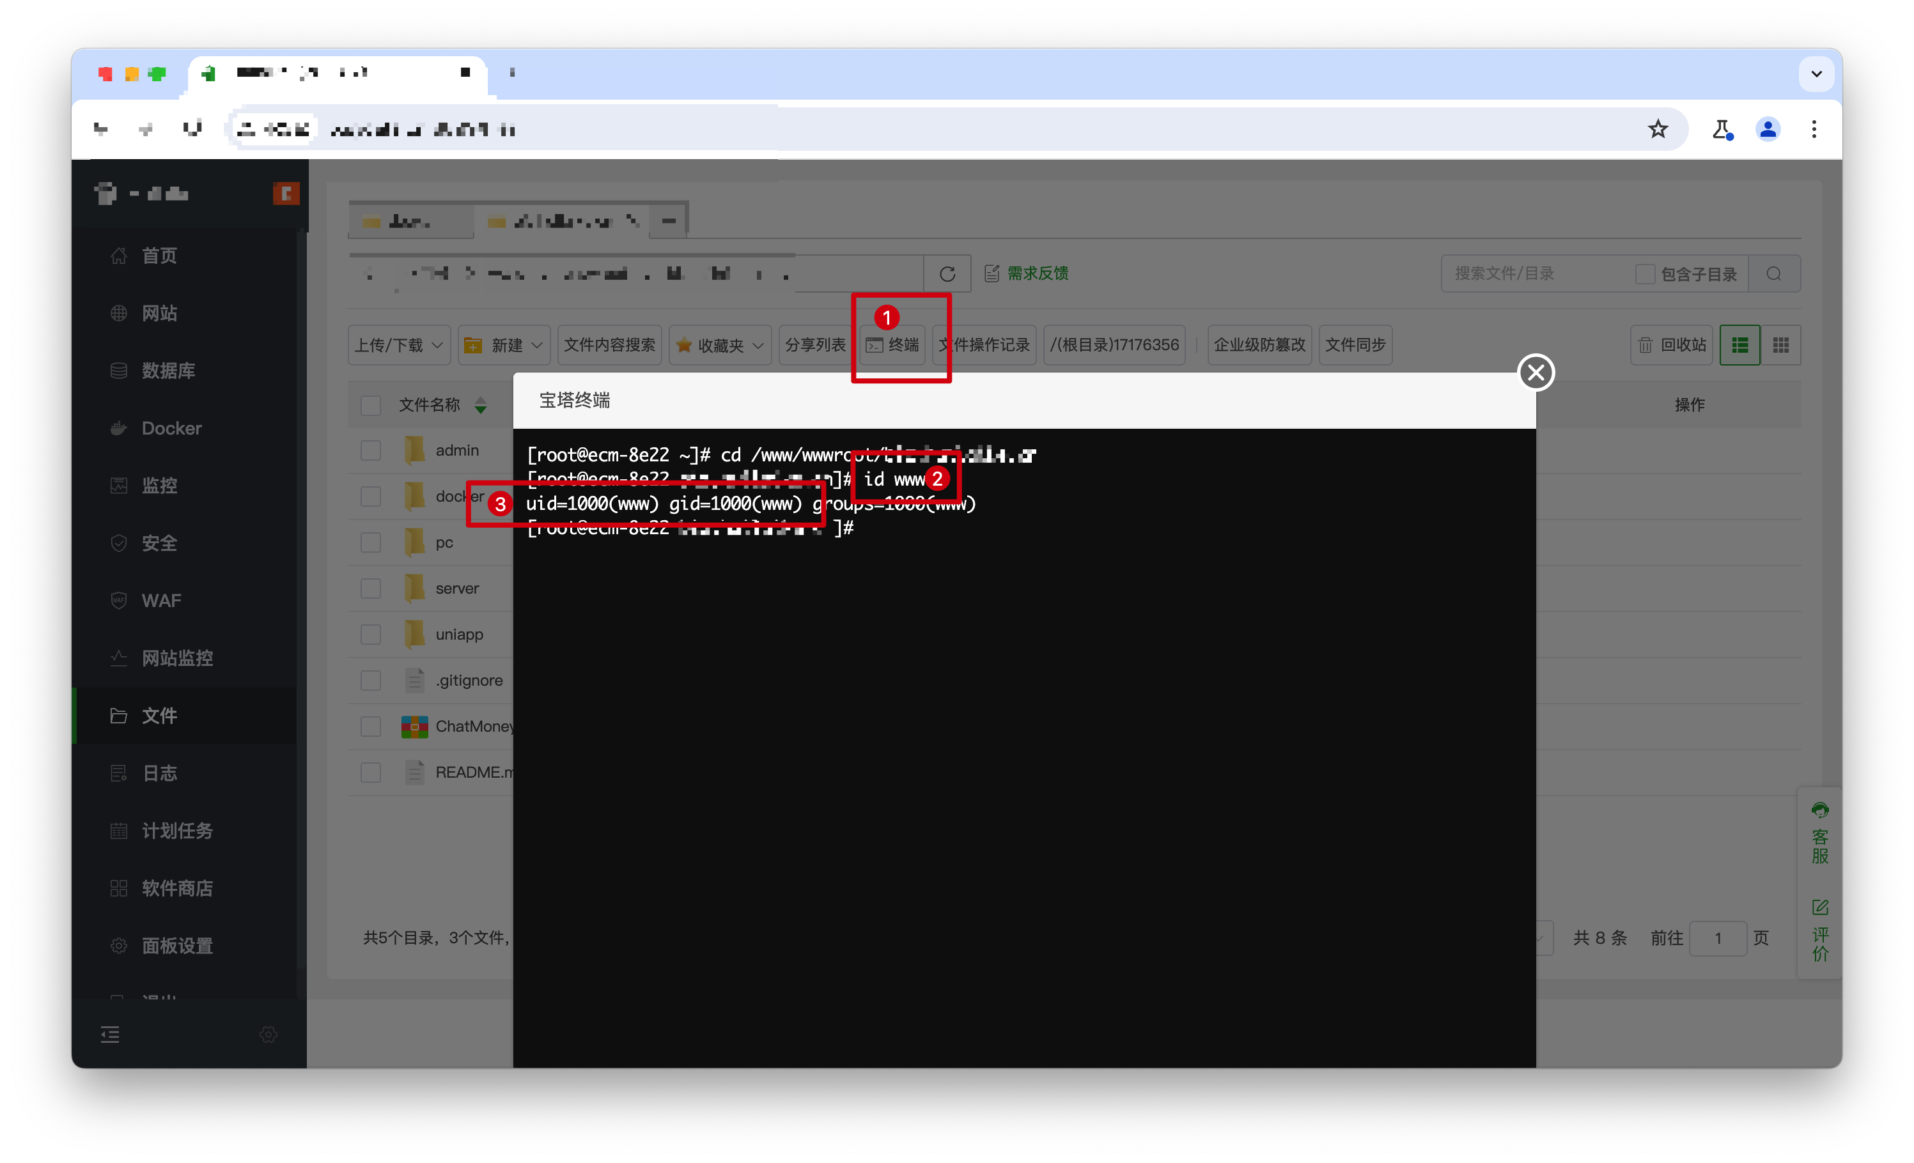This screenshot has width=1914, height=1163.
Task: Open the admin folder
Action: point(456,451)
